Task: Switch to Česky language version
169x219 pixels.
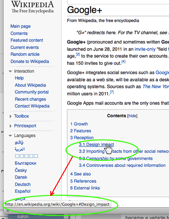Action: click(20, 170)
